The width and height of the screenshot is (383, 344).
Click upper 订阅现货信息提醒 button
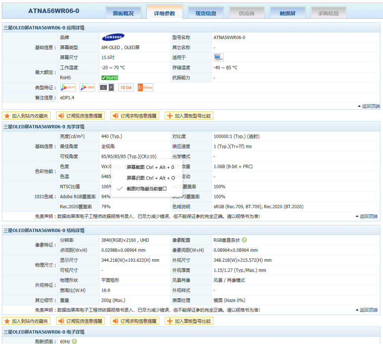(x=81, y=116)
